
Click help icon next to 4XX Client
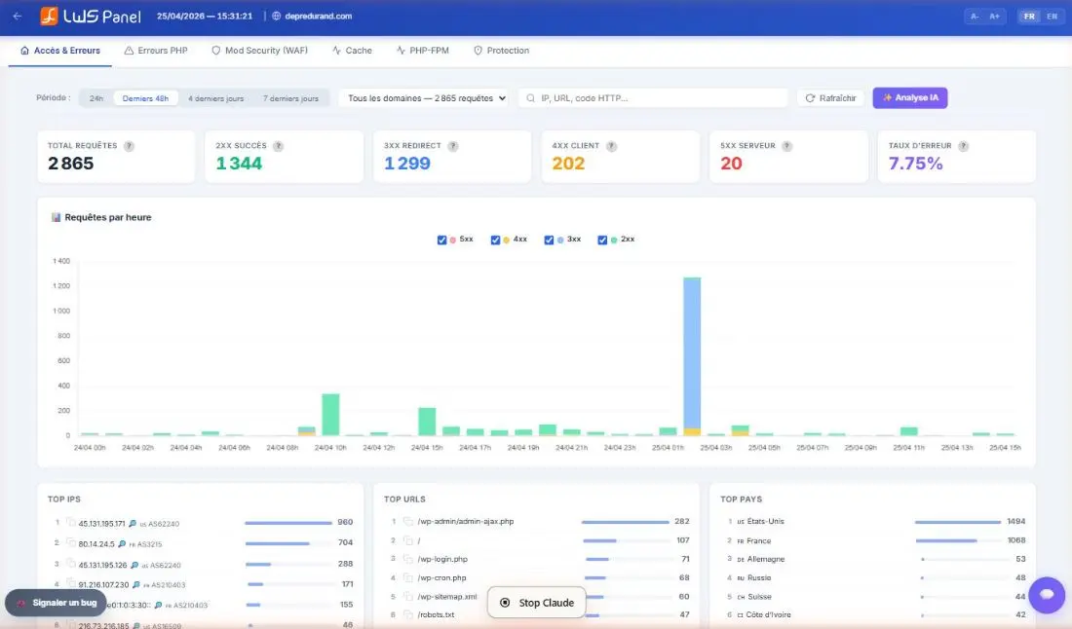click(x=611, y=146)
